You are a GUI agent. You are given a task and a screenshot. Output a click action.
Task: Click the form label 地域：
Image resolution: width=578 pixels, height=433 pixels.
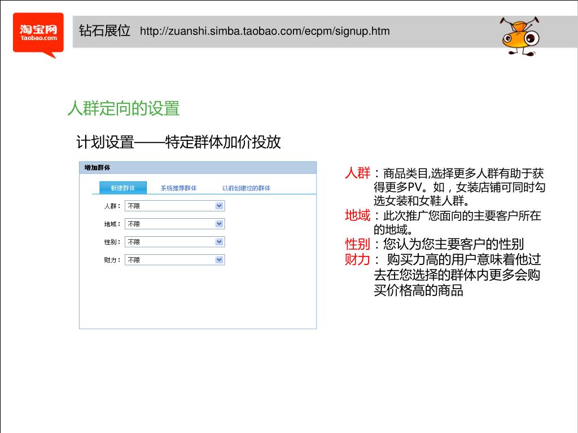tap(112, 224)
